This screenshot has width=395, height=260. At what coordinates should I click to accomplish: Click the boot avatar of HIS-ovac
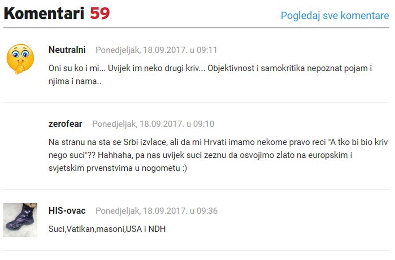[20, 220]
